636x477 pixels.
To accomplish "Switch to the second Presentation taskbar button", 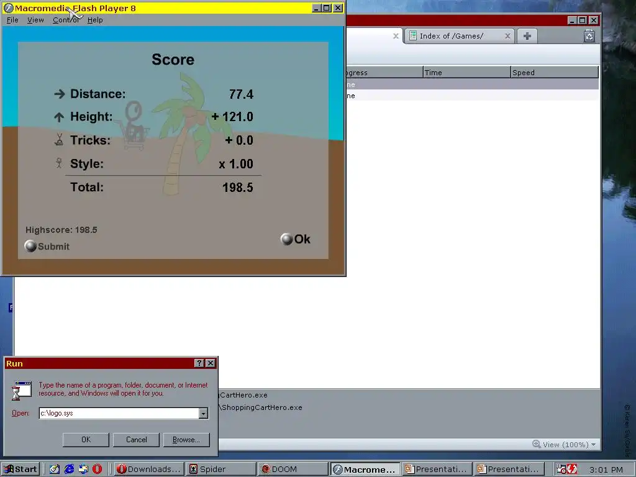I will point(510,470).
